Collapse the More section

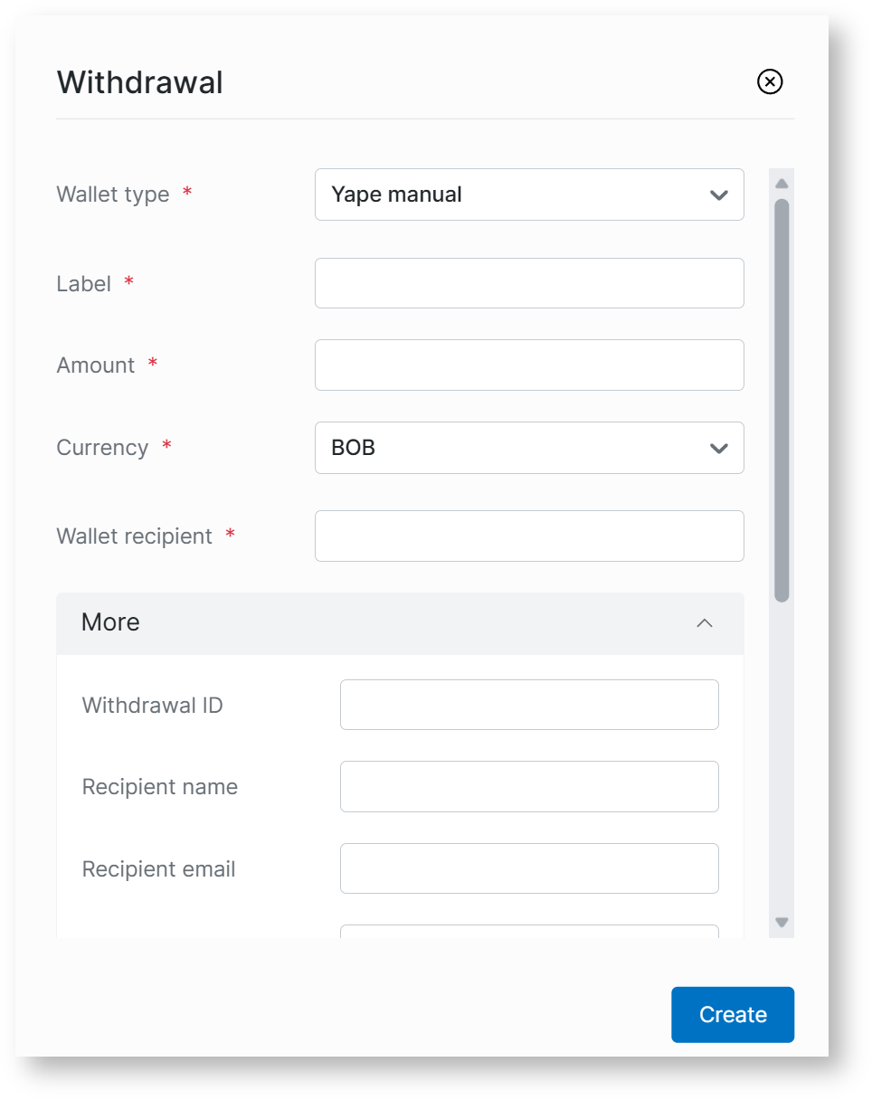pyautogui.click(x=400, y=623)
